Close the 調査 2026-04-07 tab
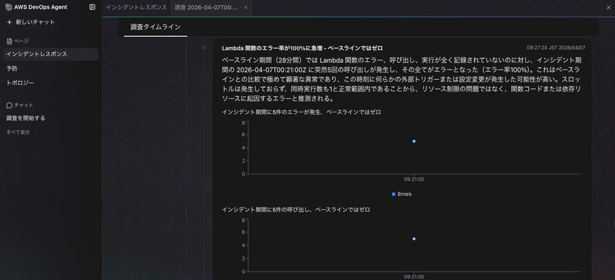The width and height of the screenshot is (615, 280). coord(245,7)
